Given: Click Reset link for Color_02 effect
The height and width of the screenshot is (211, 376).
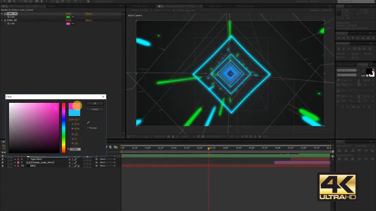Looking at the screenshot, I should point(68,20).
